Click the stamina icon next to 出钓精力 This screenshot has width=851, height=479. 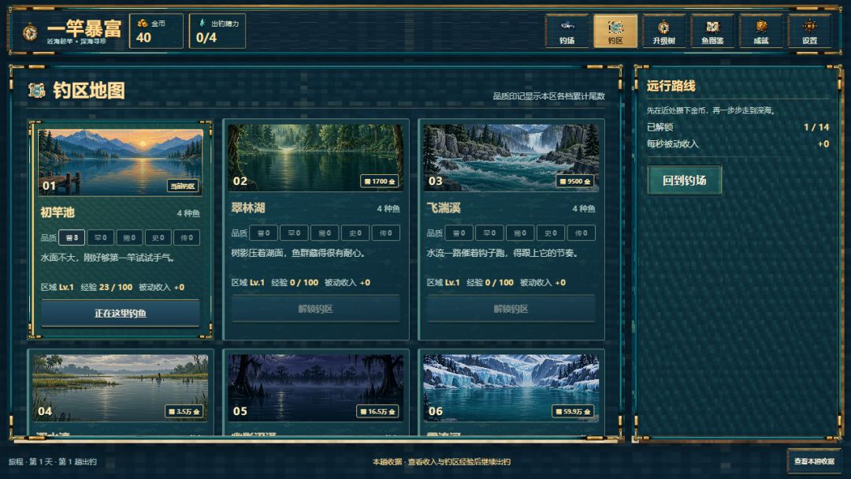tap(203, 24)
